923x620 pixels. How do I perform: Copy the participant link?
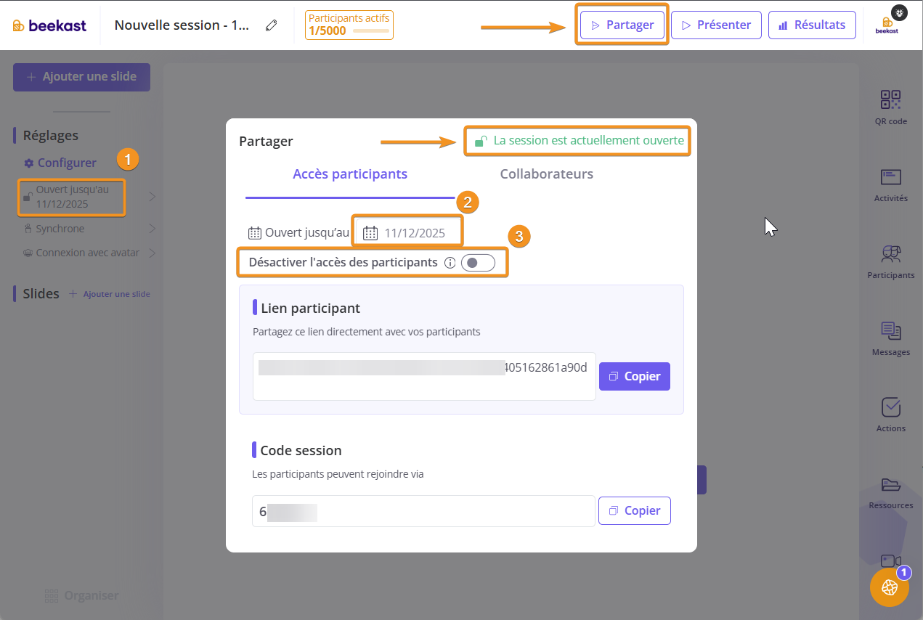pyautogui.click(x=634, y=376)
